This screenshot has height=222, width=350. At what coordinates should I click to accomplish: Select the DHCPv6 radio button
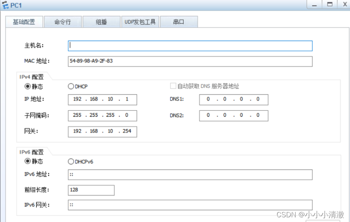[x=71, y=162]
